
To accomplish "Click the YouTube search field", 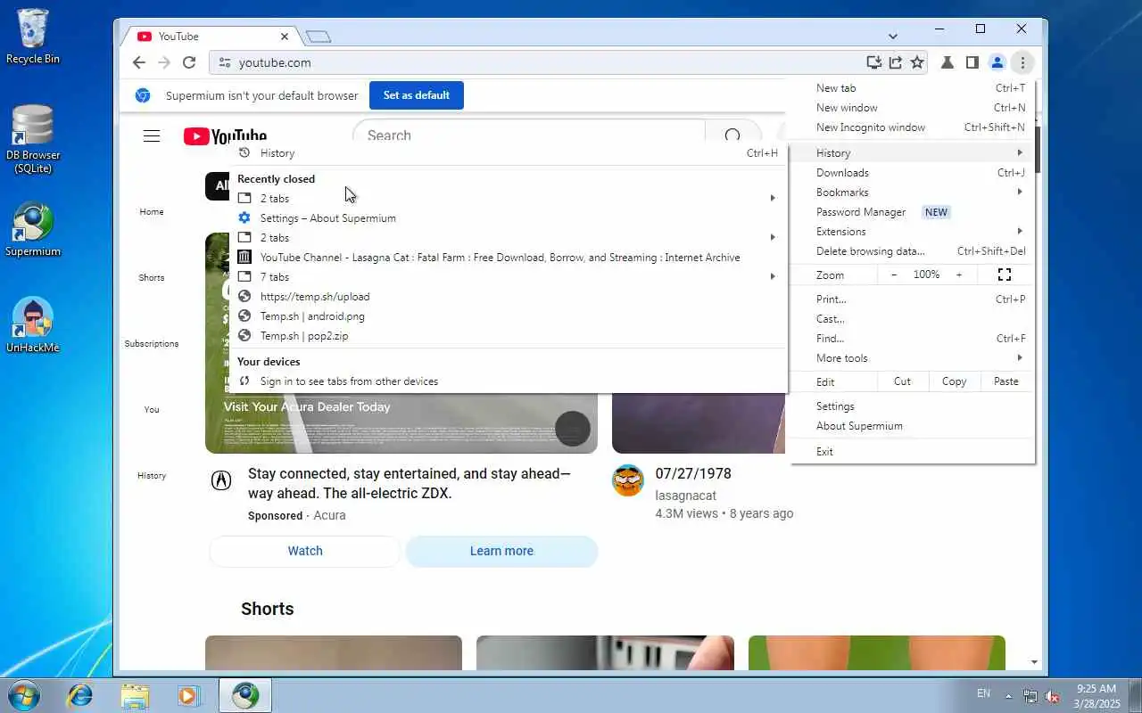I will 528,135.
